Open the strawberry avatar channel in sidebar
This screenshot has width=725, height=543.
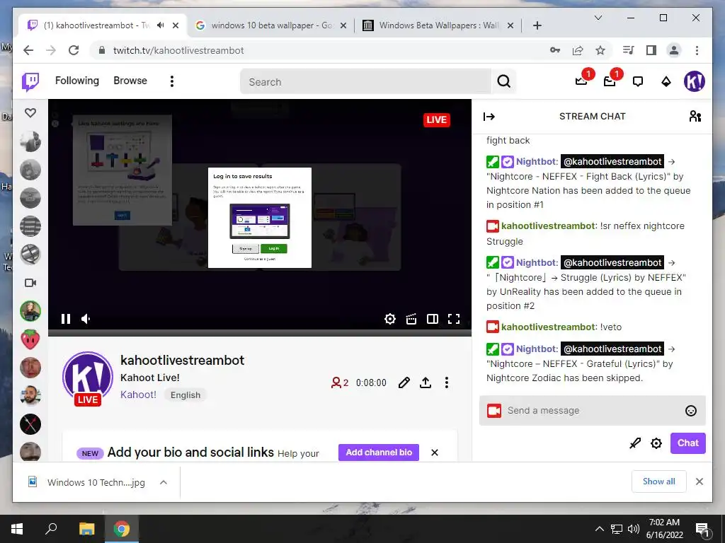30,339
